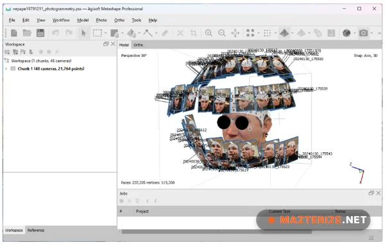Click the Reset view icon
The image size is (385, 245).
point(235,33)
